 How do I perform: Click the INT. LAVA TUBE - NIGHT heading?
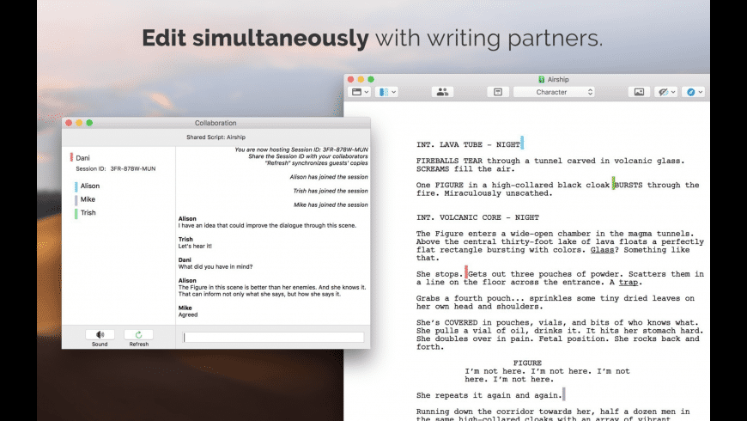click(468, 144)
